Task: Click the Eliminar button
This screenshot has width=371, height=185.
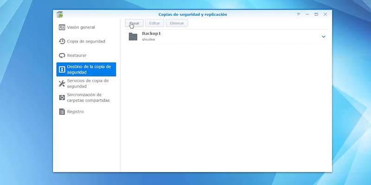Action: [177, 23]
